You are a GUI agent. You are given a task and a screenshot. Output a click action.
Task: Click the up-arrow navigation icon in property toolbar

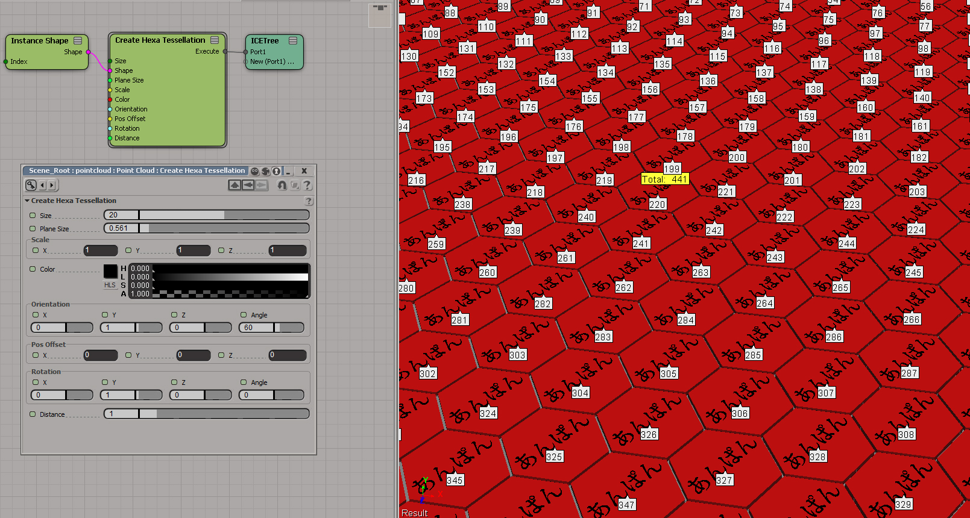click(x=235, y=186)
